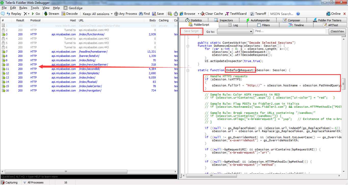Switch to the AutoResponder tab
This screenshot has height=185, width=348.
coord(258,20)
